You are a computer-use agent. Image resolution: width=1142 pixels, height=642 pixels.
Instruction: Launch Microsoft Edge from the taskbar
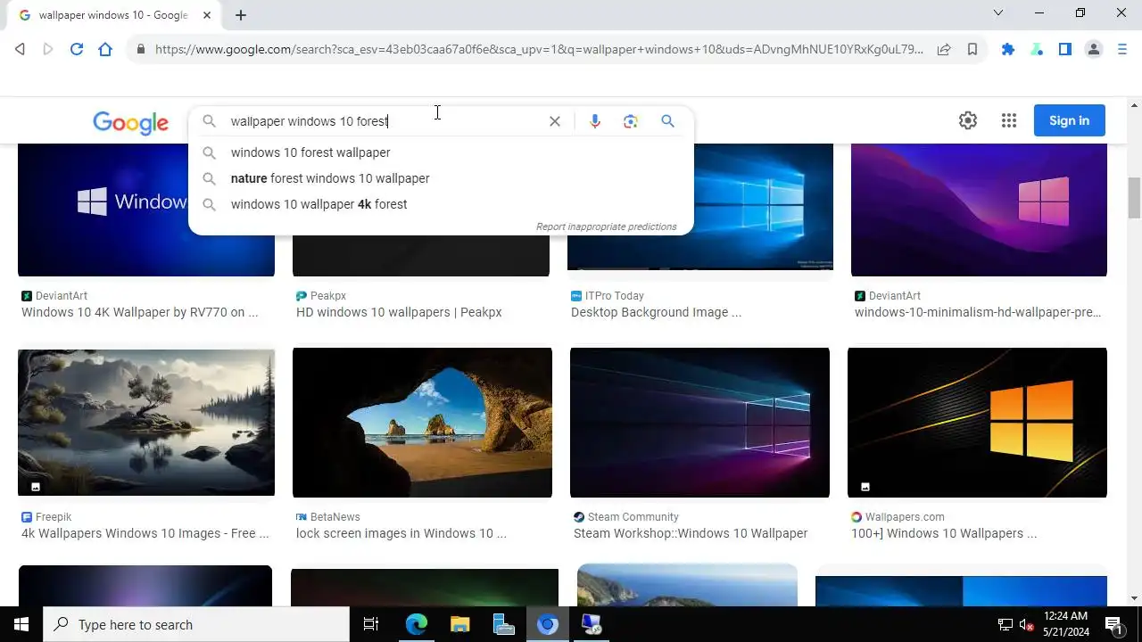[417, 624]
